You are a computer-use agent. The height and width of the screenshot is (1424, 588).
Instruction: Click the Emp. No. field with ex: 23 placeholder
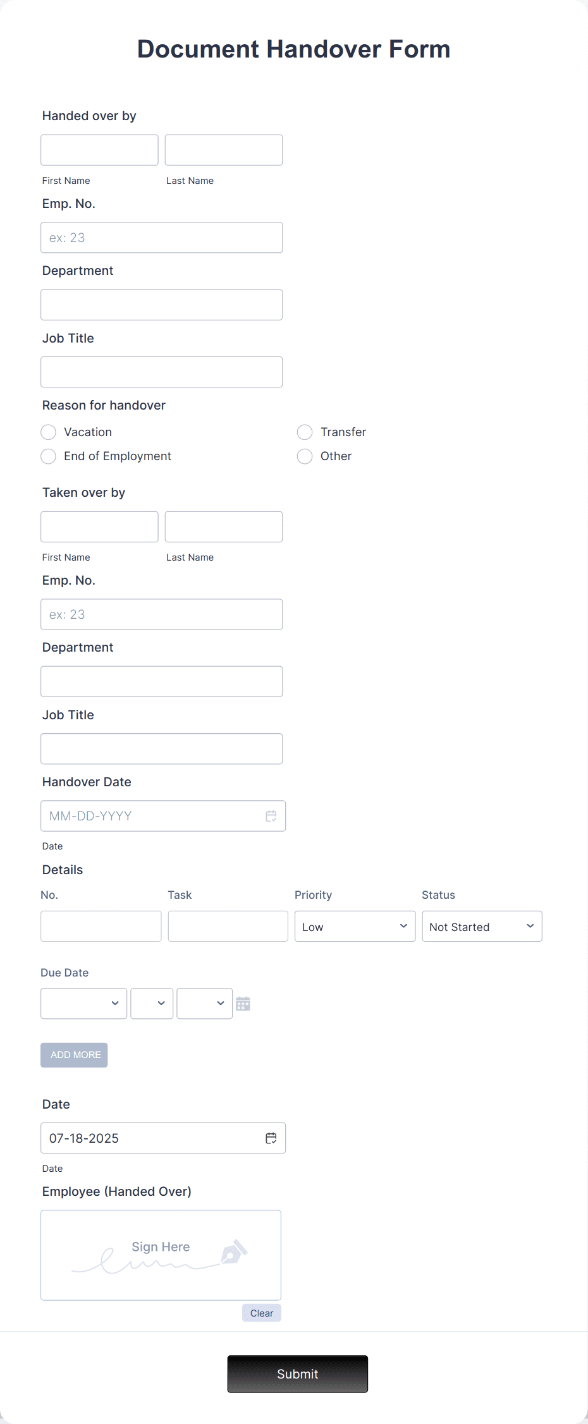pyautogui.click(x=161, y=237)
